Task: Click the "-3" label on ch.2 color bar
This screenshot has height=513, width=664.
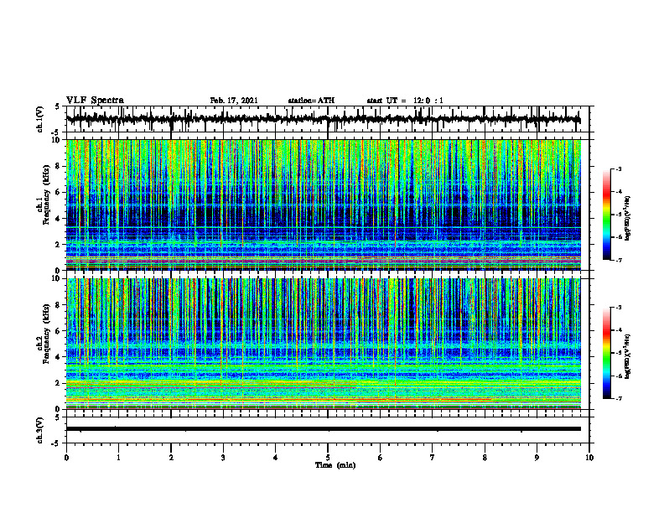Action: coord(618,308)
